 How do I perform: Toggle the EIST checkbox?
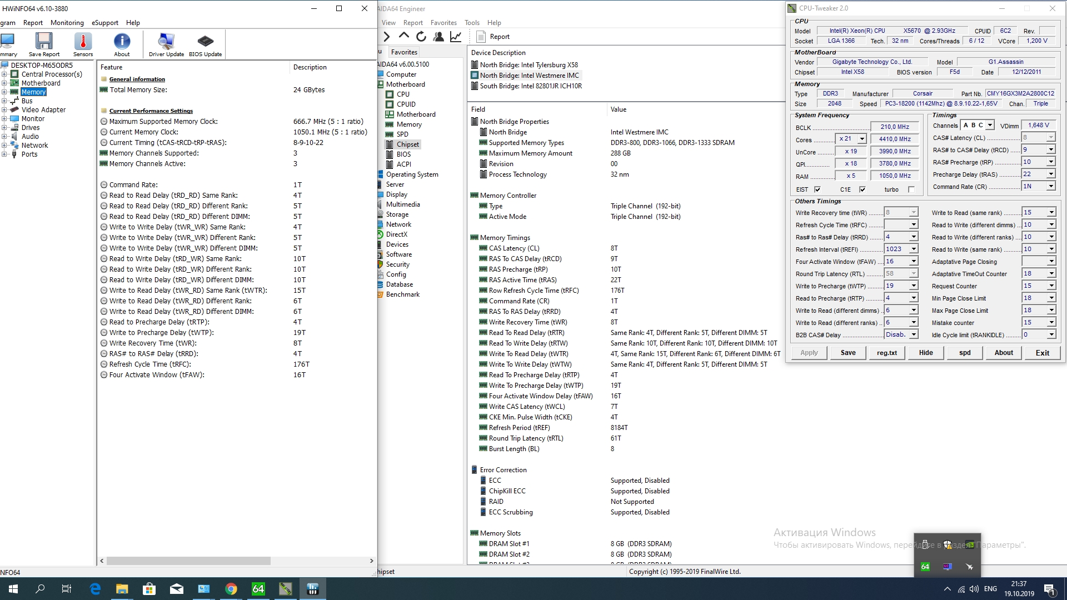[817, 189]
